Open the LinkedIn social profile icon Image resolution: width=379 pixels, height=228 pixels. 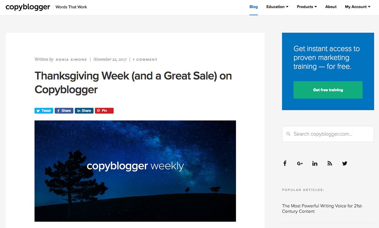click(x=315, y=163)
